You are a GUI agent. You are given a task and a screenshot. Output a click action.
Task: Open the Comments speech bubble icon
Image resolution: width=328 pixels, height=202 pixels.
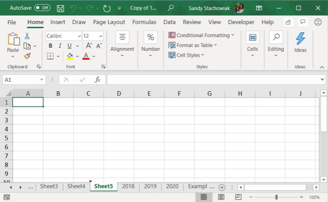tap(303, 22)
